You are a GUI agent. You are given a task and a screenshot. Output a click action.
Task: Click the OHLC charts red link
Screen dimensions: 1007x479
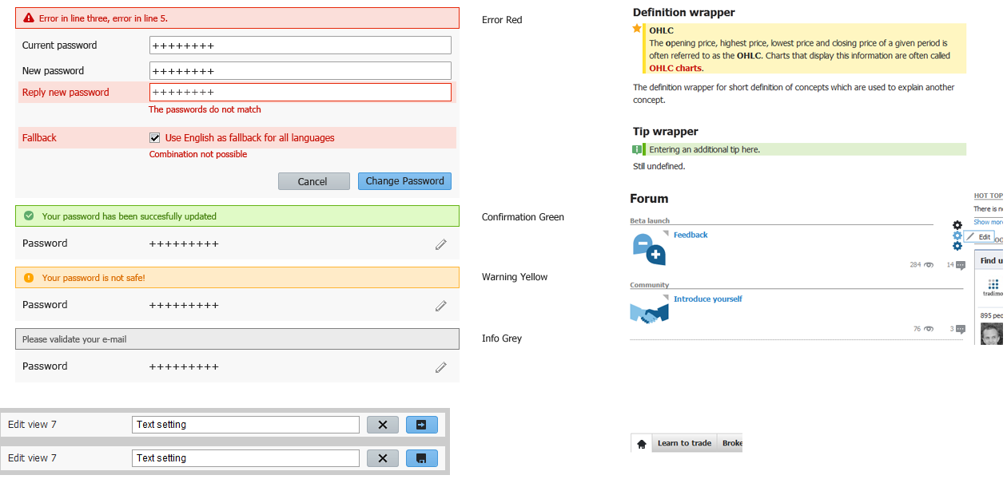(675, 69)
